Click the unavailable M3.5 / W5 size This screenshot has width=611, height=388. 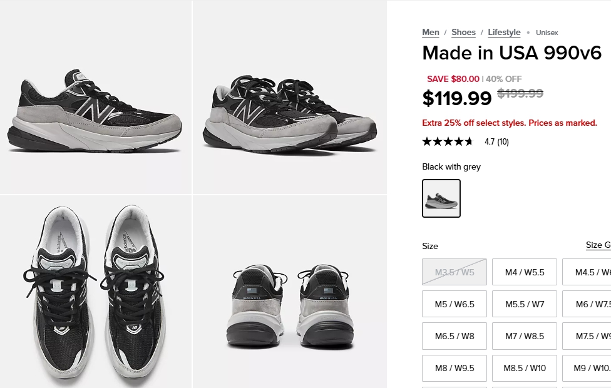454,272
